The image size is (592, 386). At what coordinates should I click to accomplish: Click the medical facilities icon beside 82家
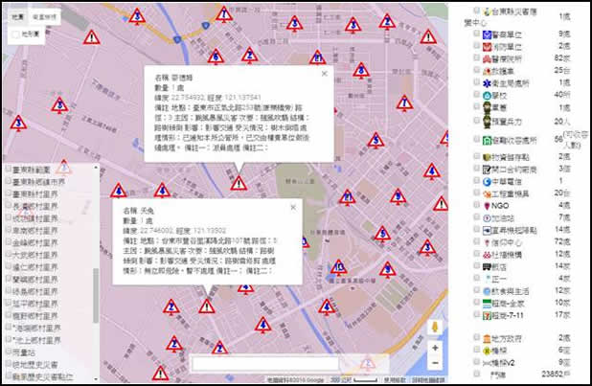[x=487, y=59]
